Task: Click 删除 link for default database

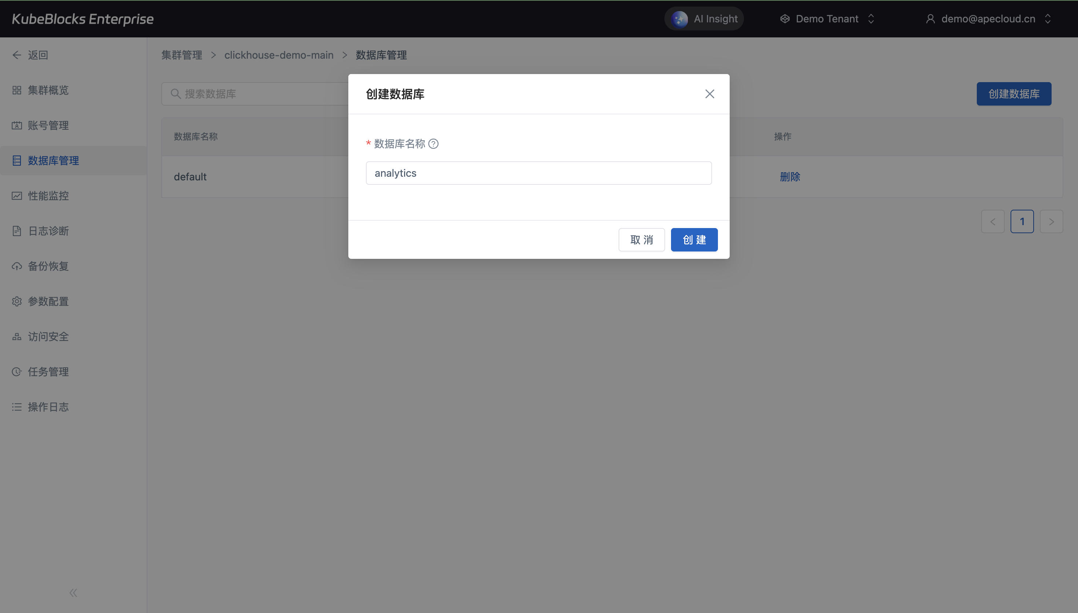Action: coord(790,177)
